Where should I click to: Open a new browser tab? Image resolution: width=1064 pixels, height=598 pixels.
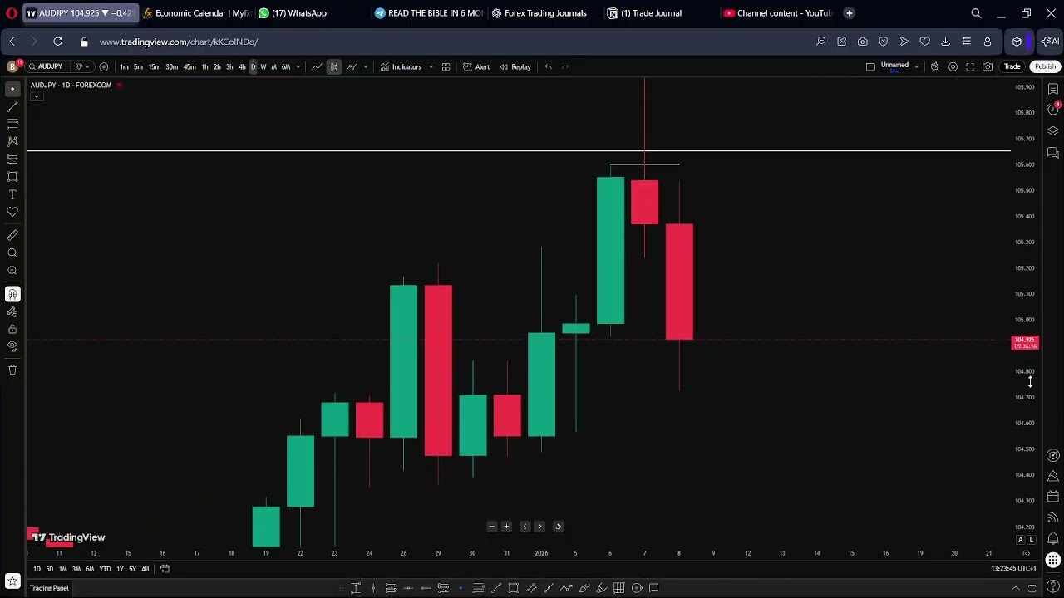[849, 13]
